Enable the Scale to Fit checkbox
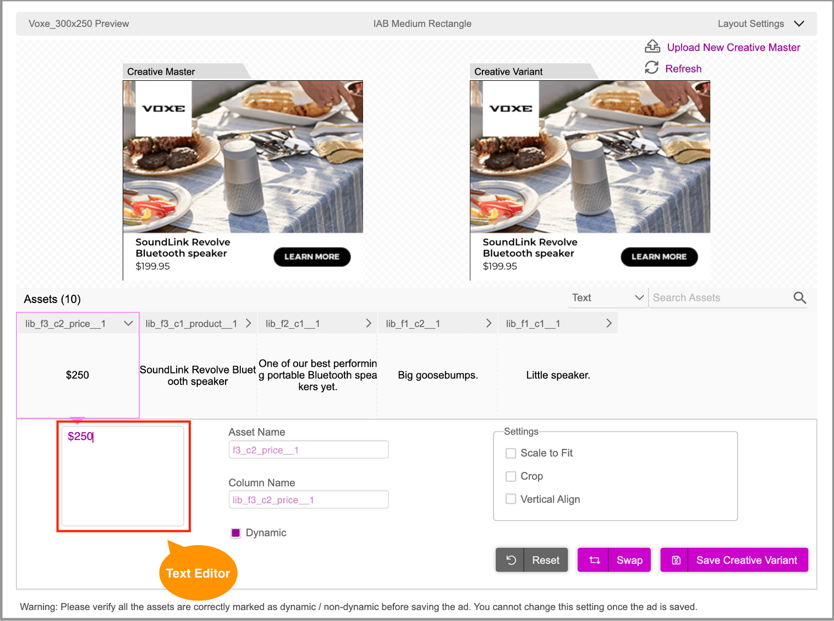834x621 pixels. point(511,453)
